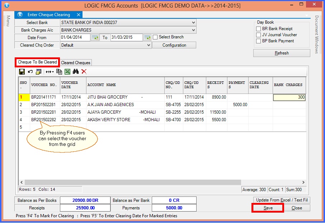The width and height of the screenshot is (325, 223).
Task: Click Update From Excel / Text File button
Action: pyautogui.click(x=282, y=200)
